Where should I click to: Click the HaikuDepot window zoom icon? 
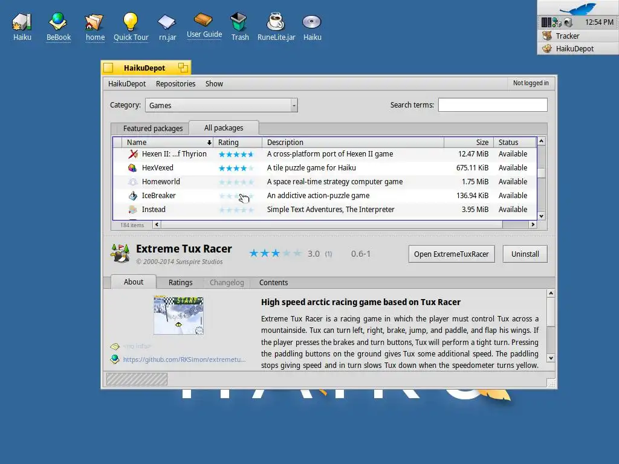[183, 68]
